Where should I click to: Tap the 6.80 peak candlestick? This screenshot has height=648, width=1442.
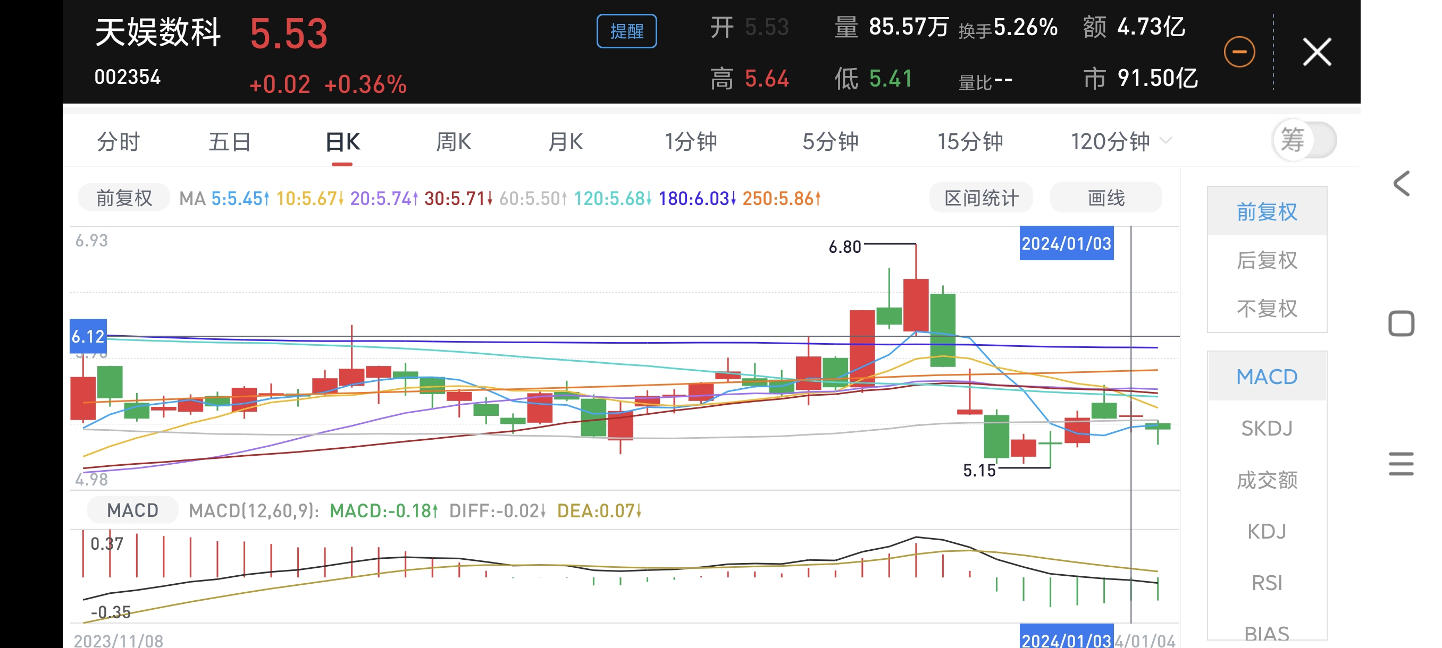click(x=916, y=305)
